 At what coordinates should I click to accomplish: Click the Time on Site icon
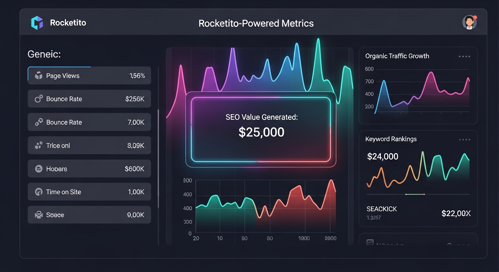[x=39, y=192]
